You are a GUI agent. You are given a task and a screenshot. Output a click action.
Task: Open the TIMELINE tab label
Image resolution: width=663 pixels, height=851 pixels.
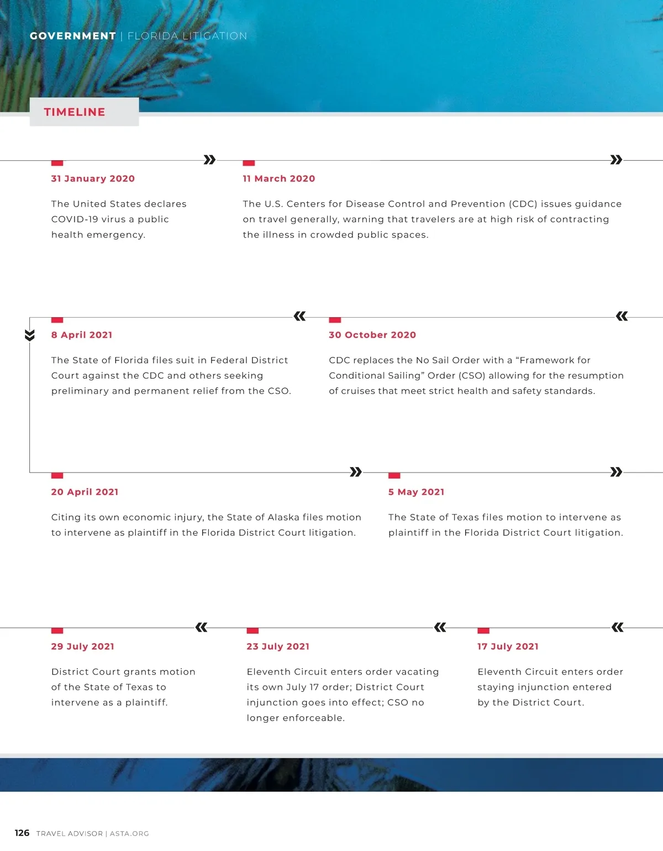click(x=75, y=112)
